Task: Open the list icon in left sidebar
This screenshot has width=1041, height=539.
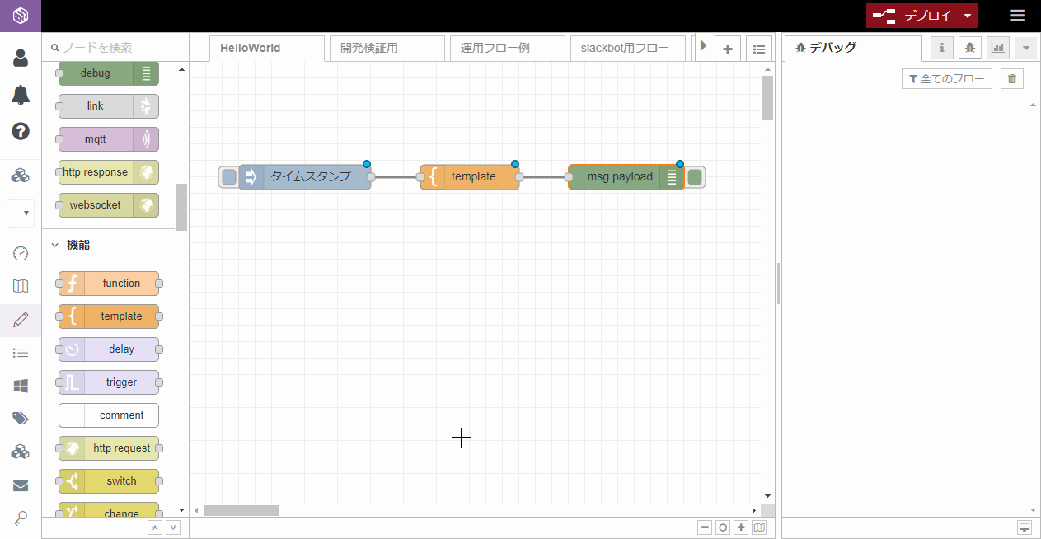Action: click(x=21, y=353)
